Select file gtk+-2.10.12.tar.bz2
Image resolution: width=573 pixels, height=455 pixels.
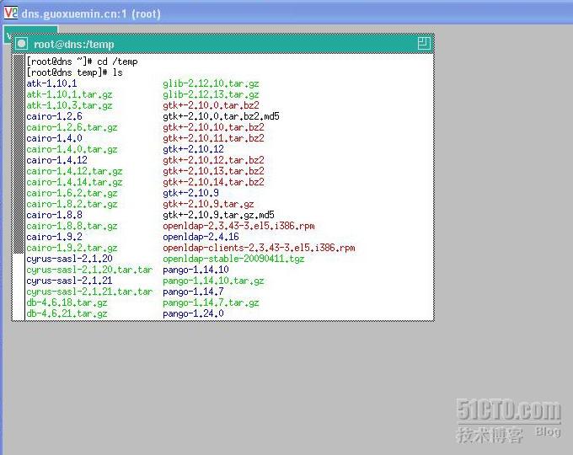(213, 160)
